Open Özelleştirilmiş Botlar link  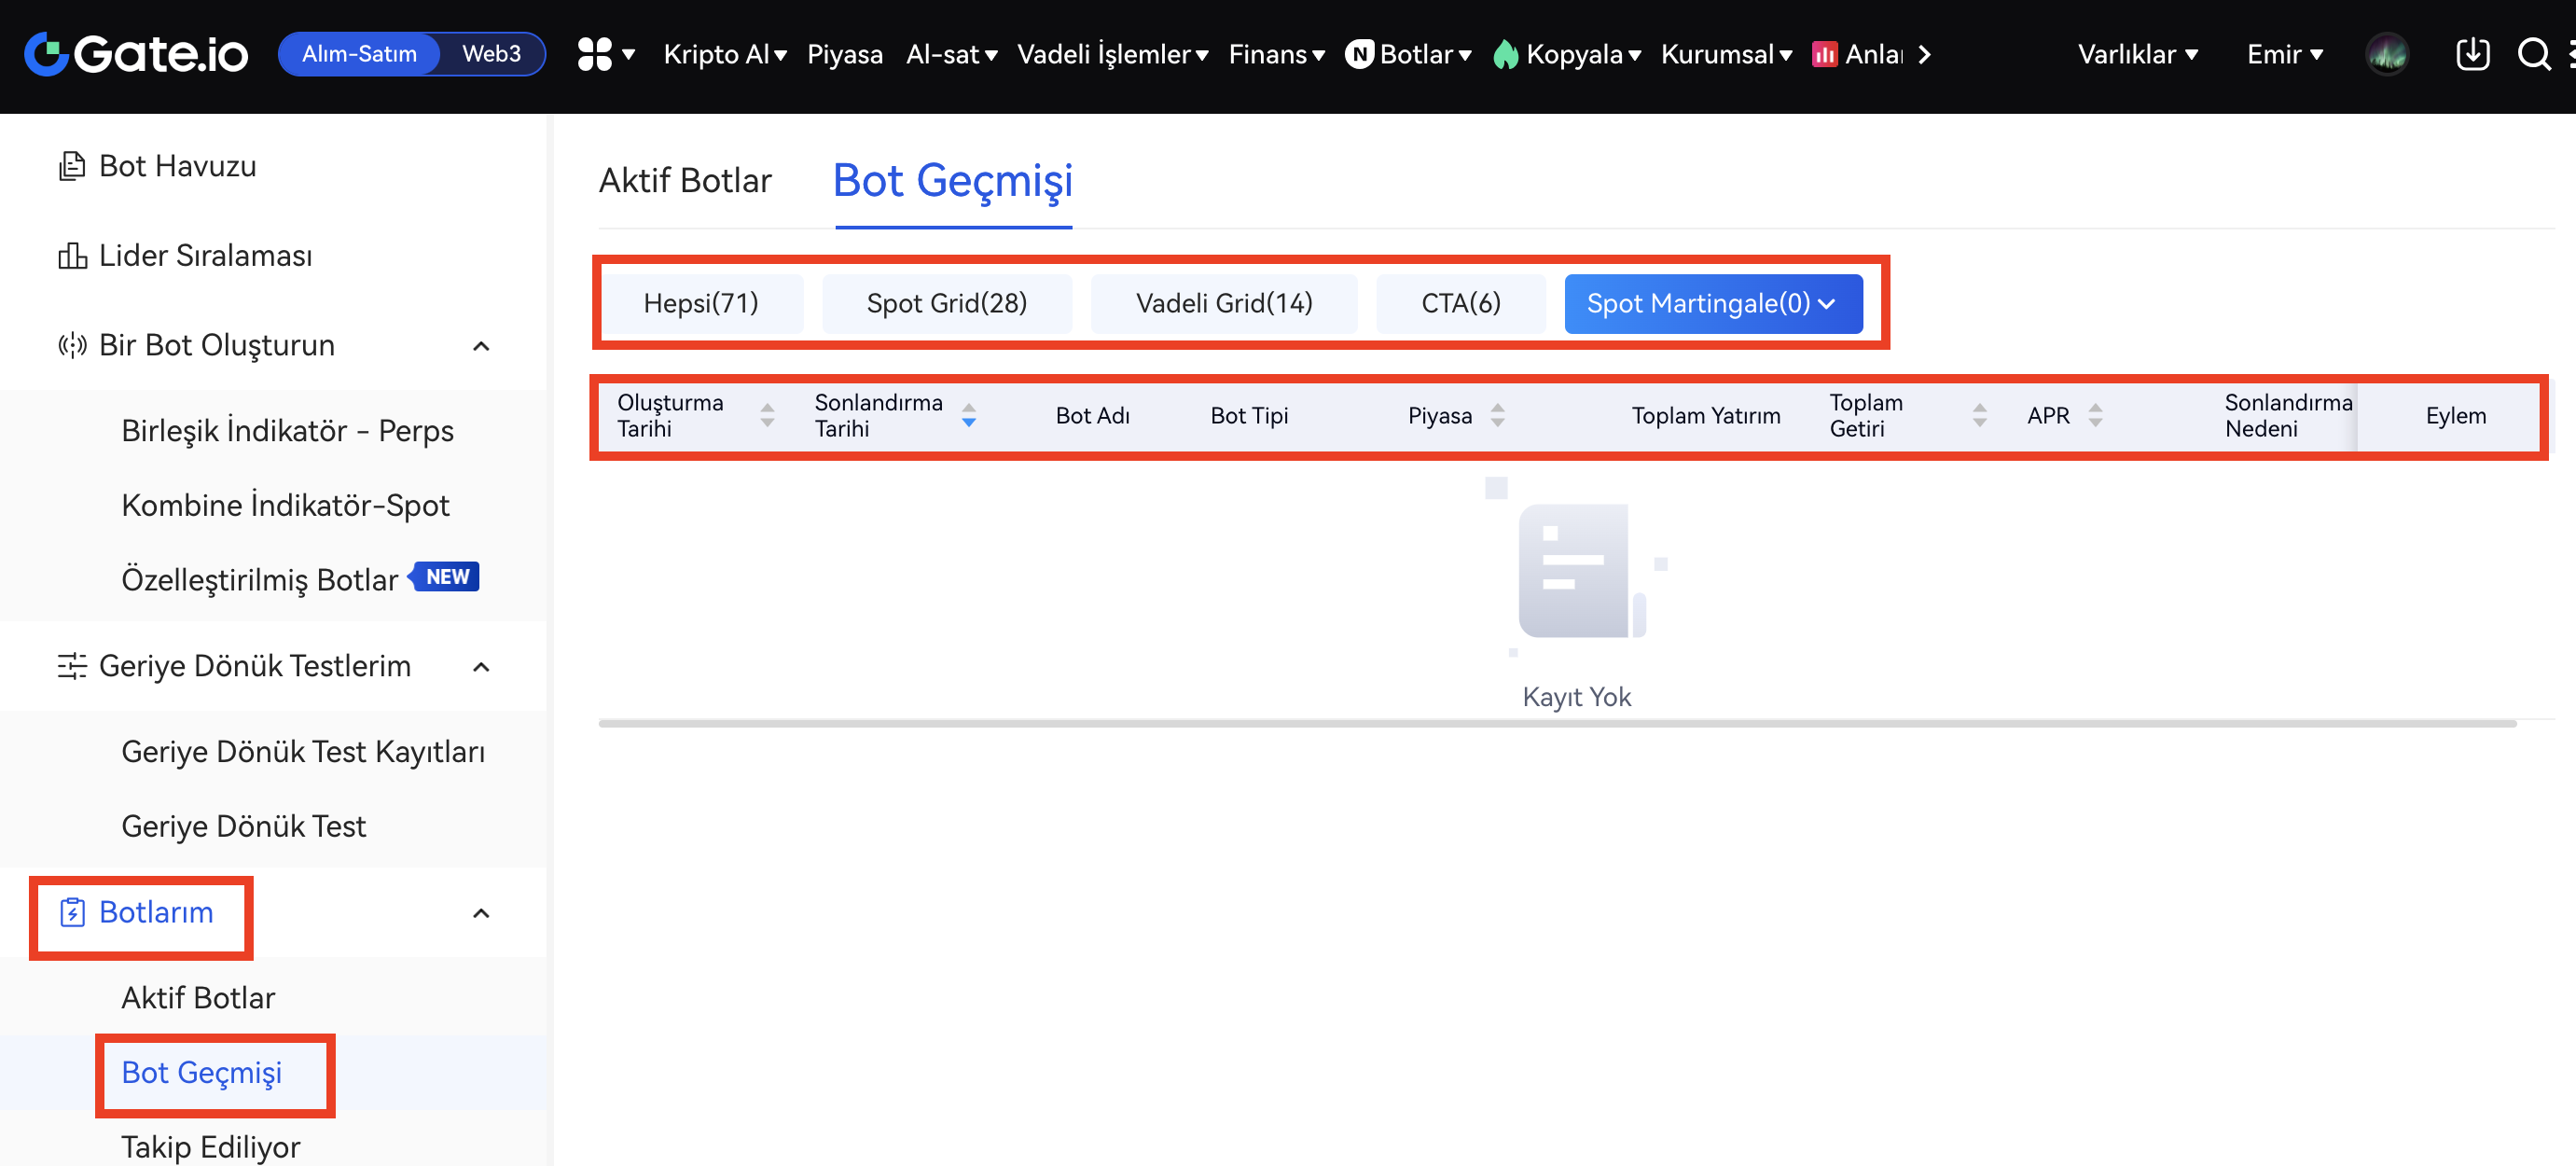pyautogui.click(x=260, y=580)
